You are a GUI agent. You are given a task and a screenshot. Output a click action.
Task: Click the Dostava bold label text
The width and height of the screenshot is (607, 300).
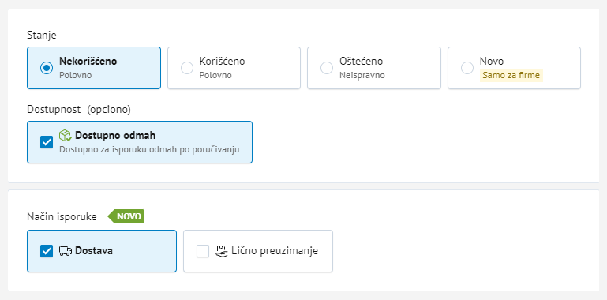click(94, 251)
